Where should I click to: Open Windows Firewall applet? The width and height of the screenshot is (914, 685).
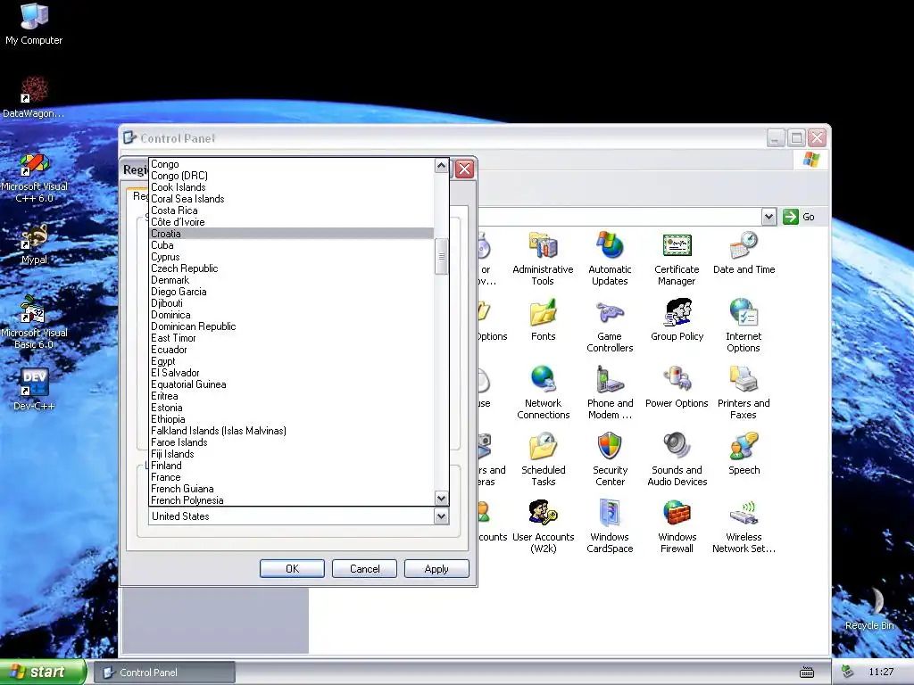click(677, 526)
